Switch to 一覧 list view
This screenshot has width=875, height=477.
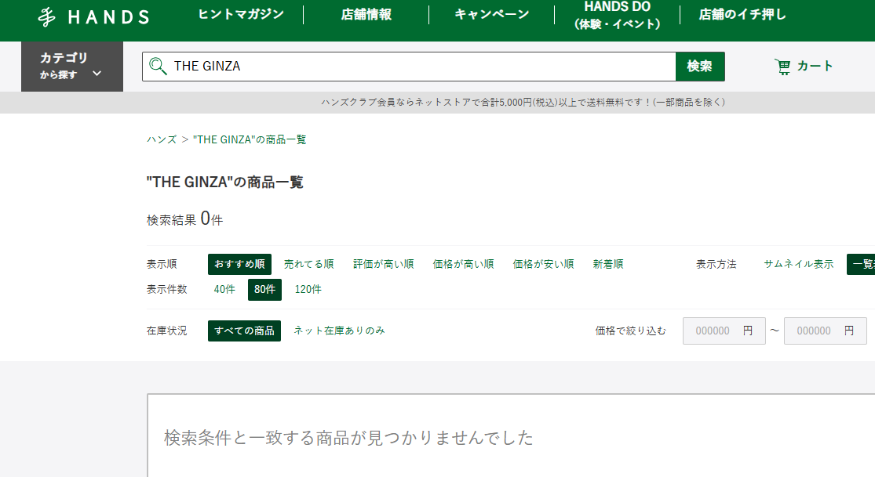861,264
